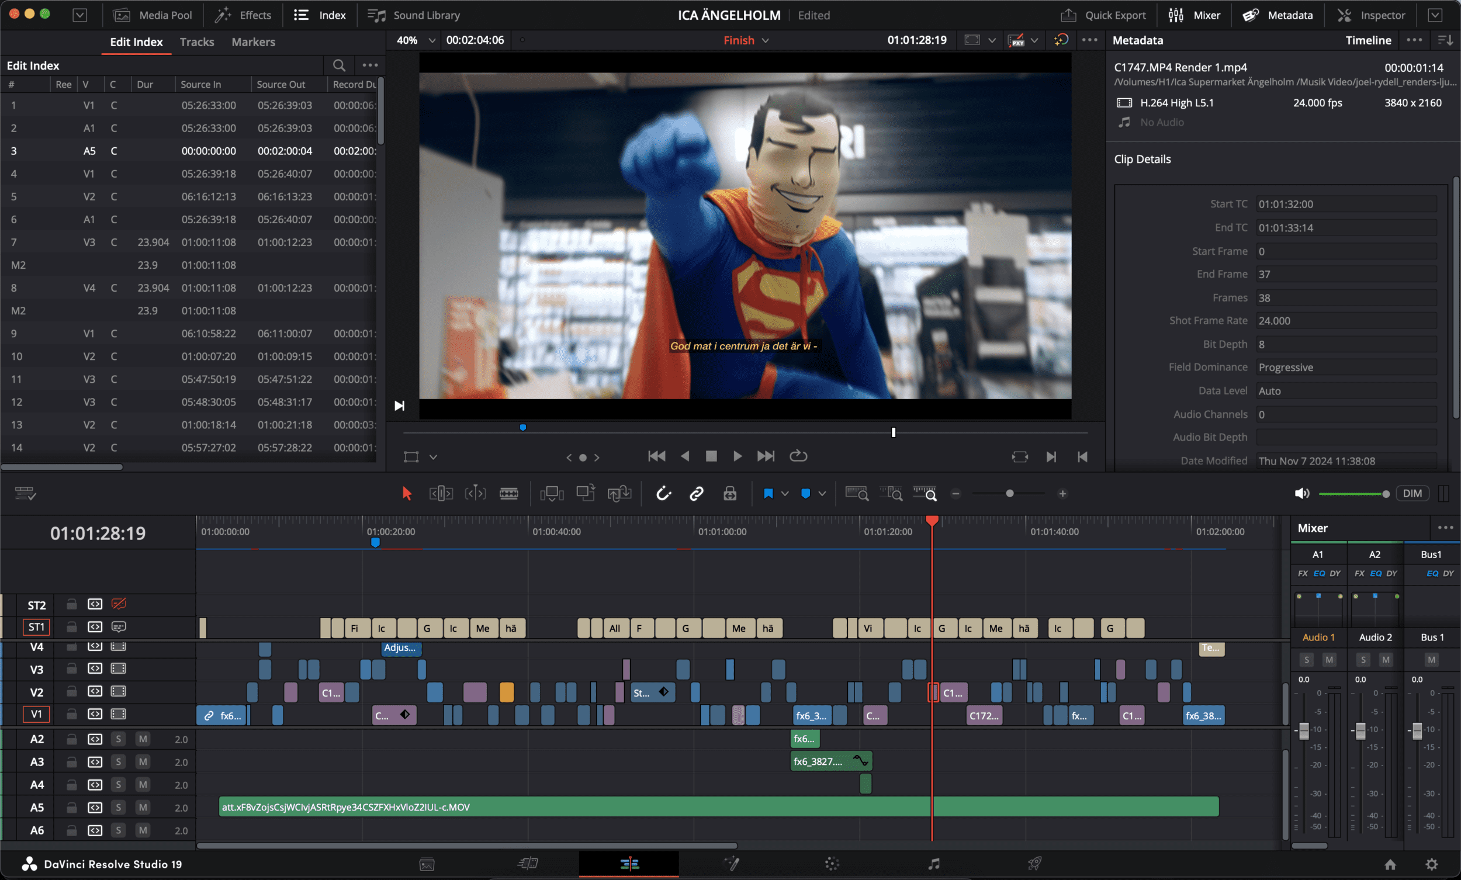Click Stop in the viewer transport

(x=711, y=456)
